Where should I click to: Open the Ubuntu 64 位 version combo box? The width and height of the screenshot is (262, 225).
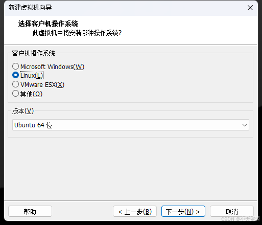click(131, 125)
